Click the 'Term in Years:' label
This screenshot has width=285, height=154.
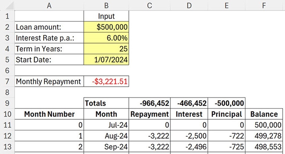click(49, 49)
